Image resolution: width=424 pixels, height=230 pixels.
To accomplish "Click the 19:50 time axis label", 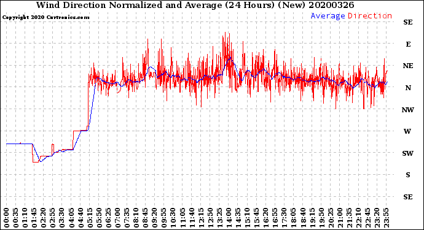I will pyautogui.click(x=321, y=218).
